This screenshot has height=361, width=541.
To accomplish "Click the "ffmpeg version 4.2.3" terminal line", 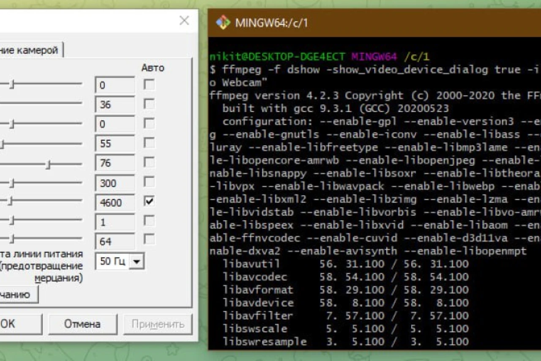I will coord(375,96).
